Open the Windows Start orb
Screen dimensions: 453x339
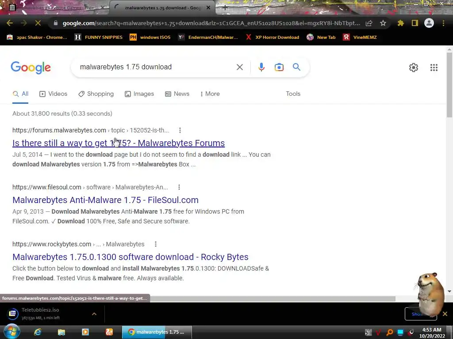click(12, 331)
